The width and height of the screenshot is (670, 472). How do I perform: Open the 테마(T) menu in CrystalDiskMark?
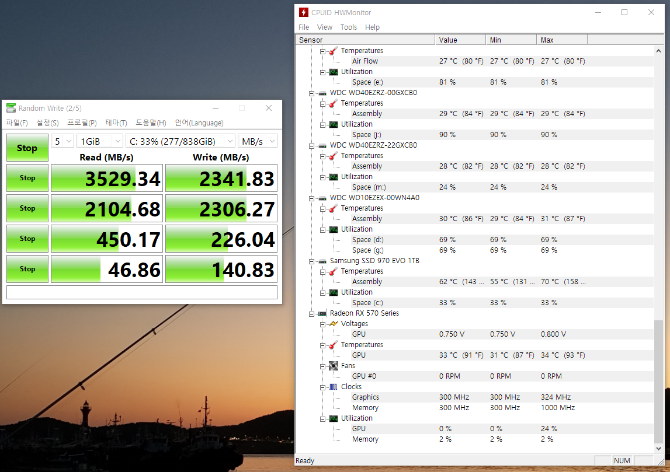(x=116, y=123)
